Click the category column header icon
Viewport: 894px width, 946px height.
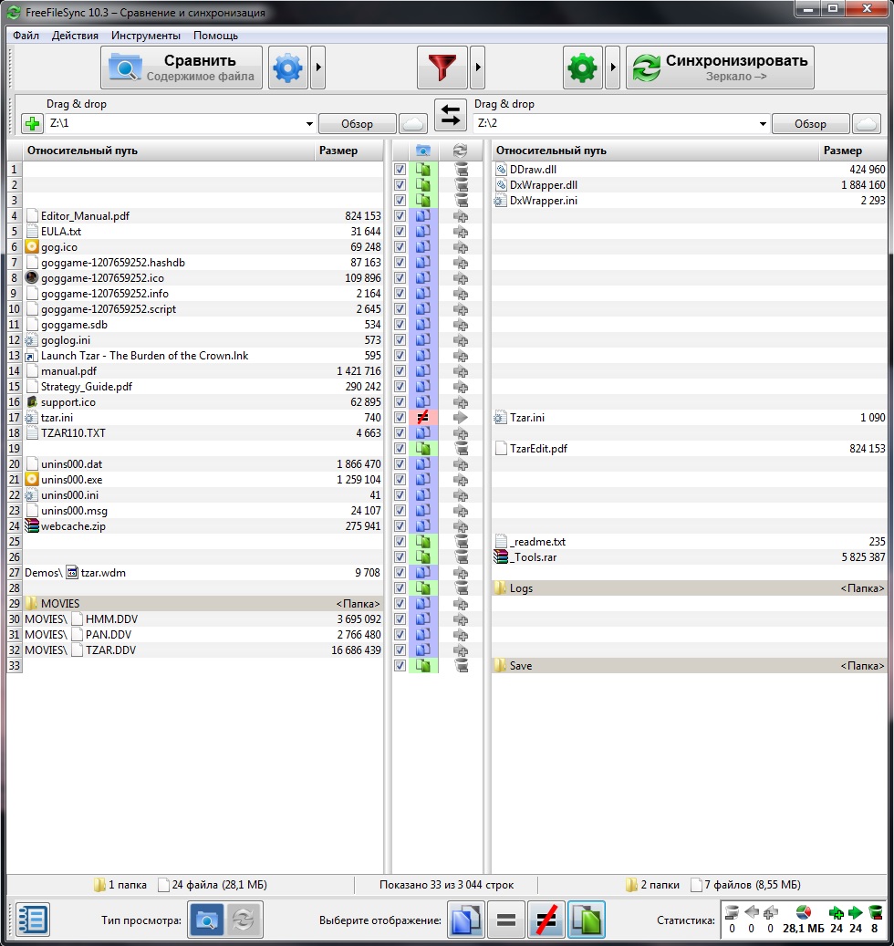[423, 151]
